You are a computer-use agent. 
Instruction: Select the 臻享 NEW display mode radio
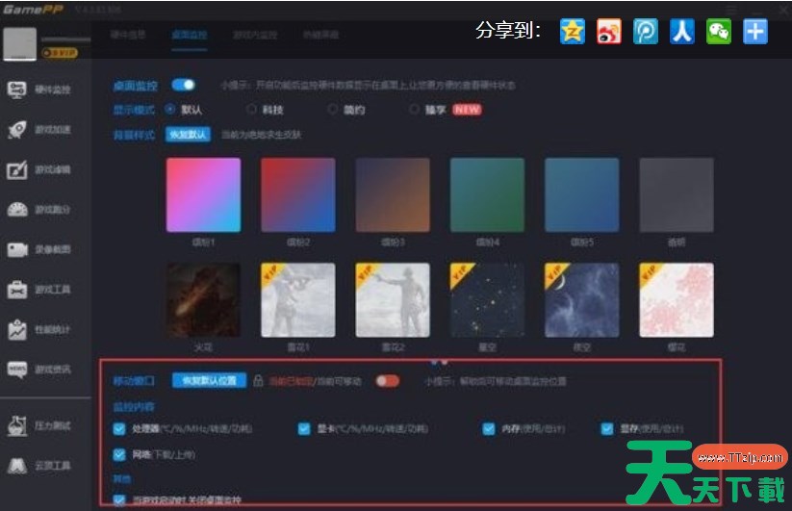click(x=414, y=109)
